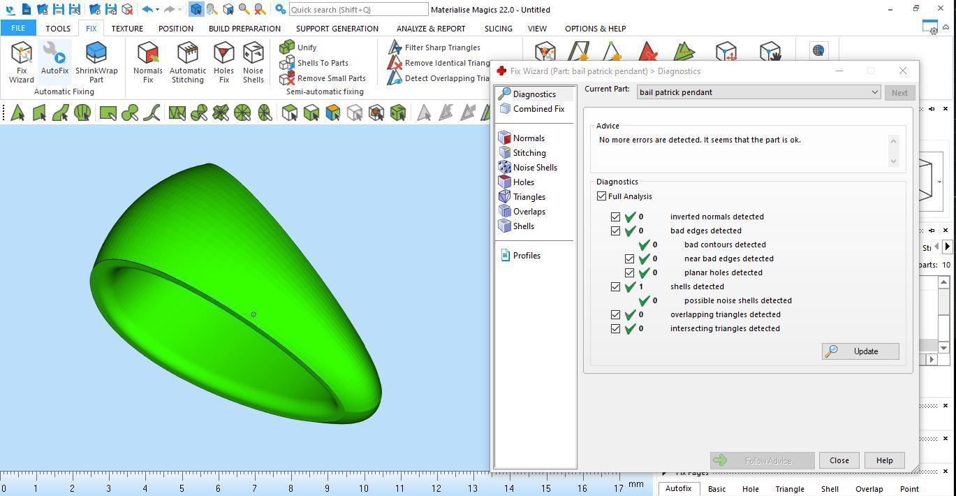Screen dimensions: 956x496
Task: Click Advice box scroll-up arrow
Action: click(893, 140)
